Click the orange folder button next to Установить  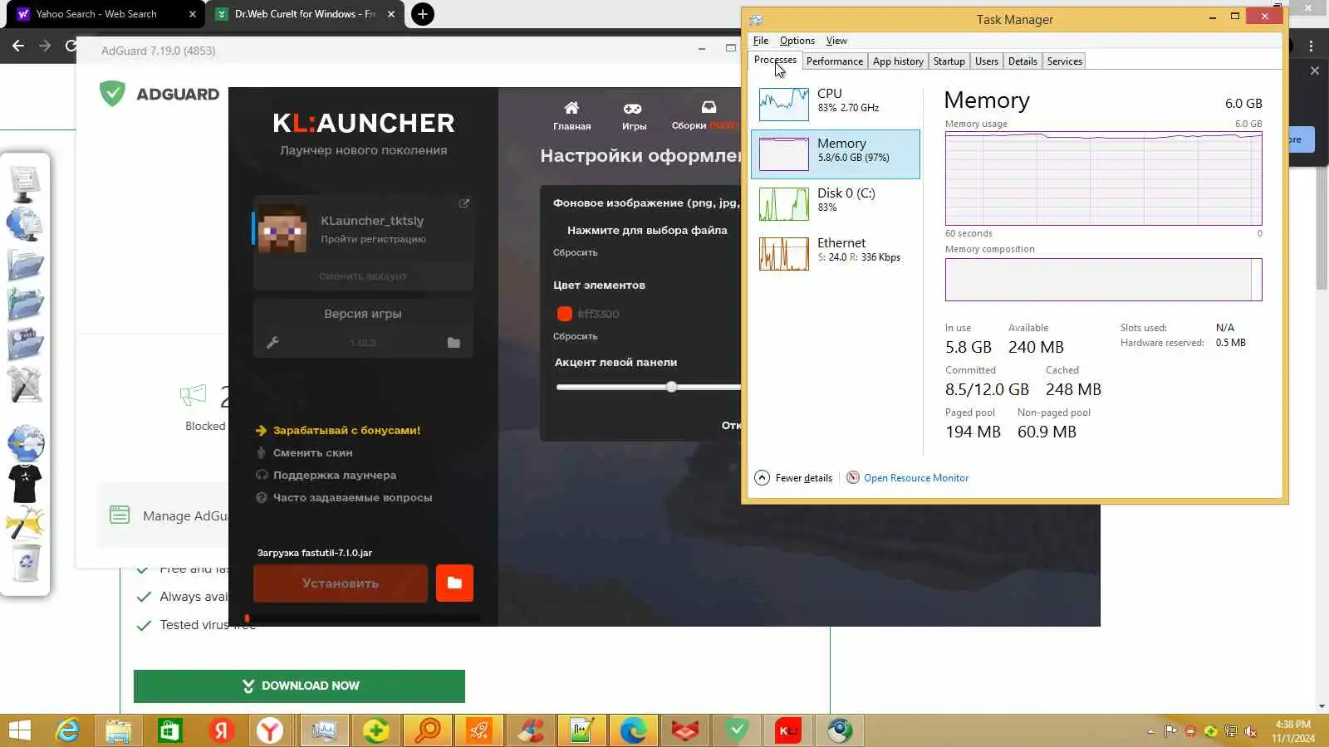pos(454,583)
